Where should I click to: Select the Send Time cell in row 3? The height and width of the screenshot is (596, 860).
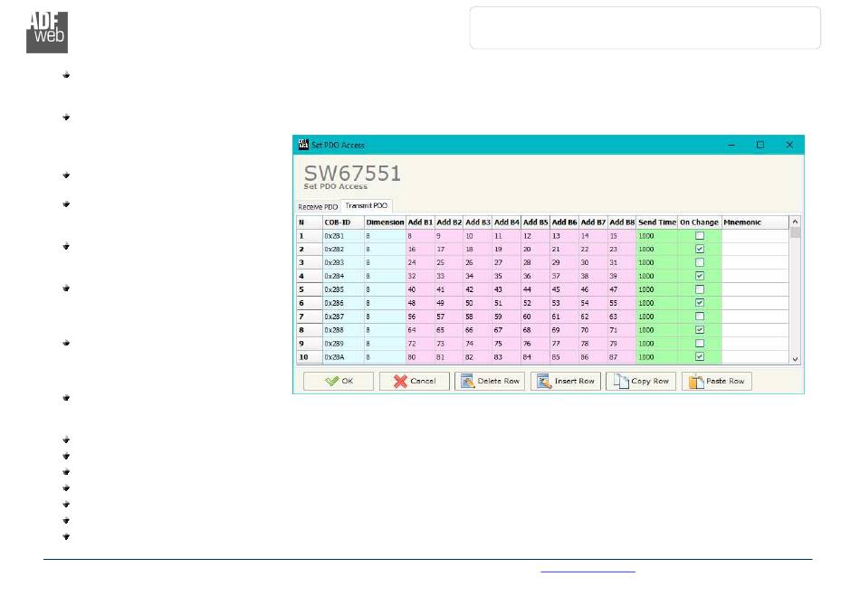(656, 262)
